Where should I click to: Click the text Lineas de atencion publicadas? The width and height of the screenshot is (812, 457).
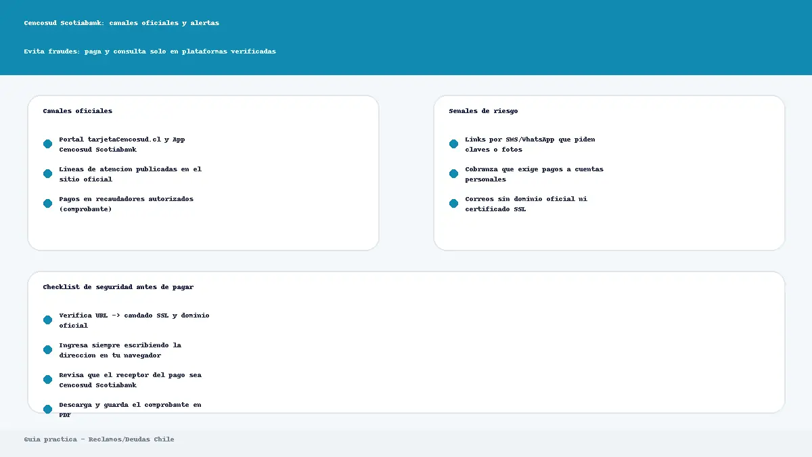click(x=130, y=174)
